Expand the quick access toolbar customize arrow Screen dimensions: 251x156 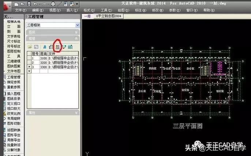(77, 4)
